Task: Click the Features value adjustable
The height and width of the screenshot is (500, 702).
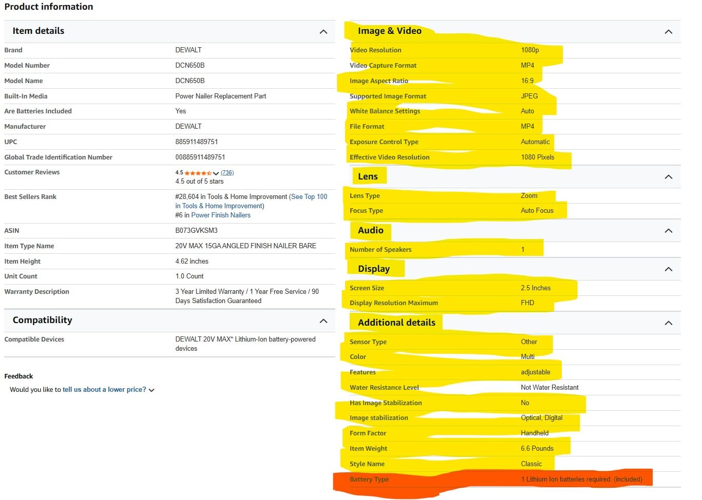Action: 536,372
